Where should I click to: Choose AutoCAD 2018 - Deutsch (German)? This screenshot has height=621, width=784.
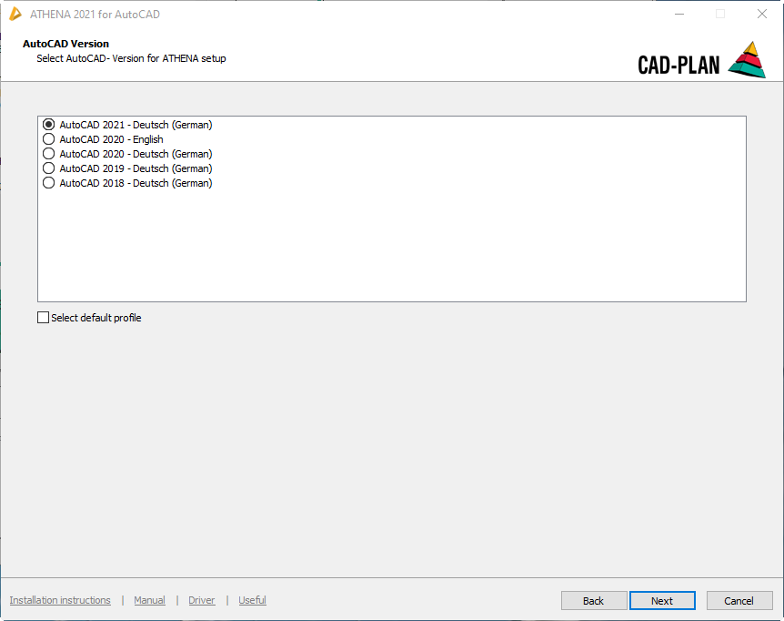point(49,183)
